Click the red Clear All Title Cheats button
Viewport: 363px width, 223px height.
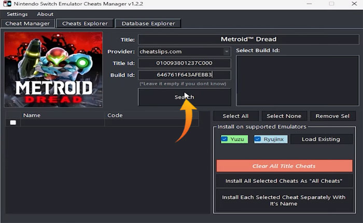click(x=284, y=166)
